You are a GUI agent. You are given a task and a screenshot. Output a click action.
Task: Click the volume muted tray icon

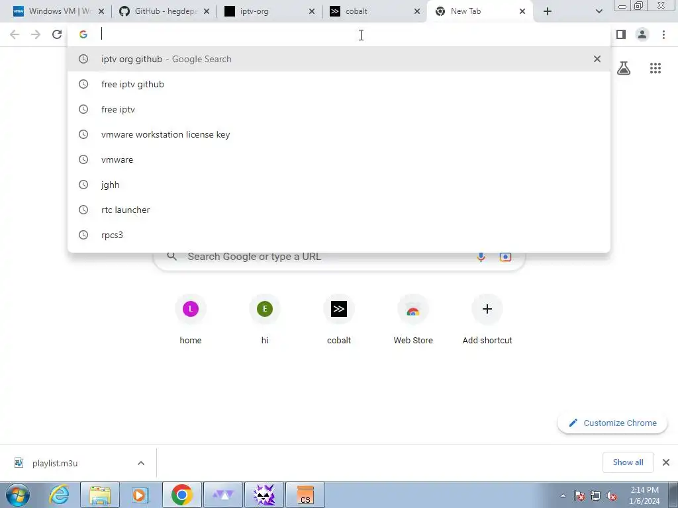pyautogui.click(x=611, y=495)
